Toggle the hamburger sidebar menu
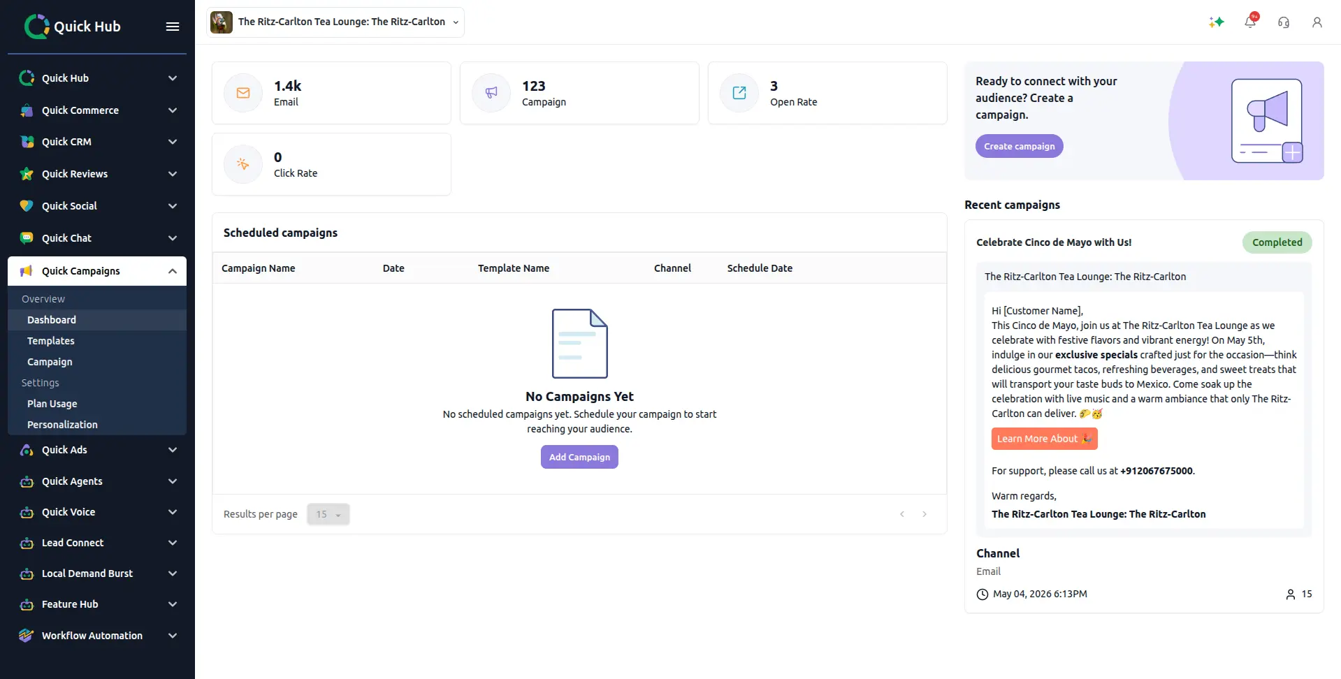1341x679 pixels. click(173, 27)
